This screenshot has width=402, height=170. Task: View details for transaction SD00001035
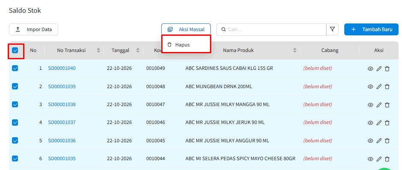coord(370,159)
